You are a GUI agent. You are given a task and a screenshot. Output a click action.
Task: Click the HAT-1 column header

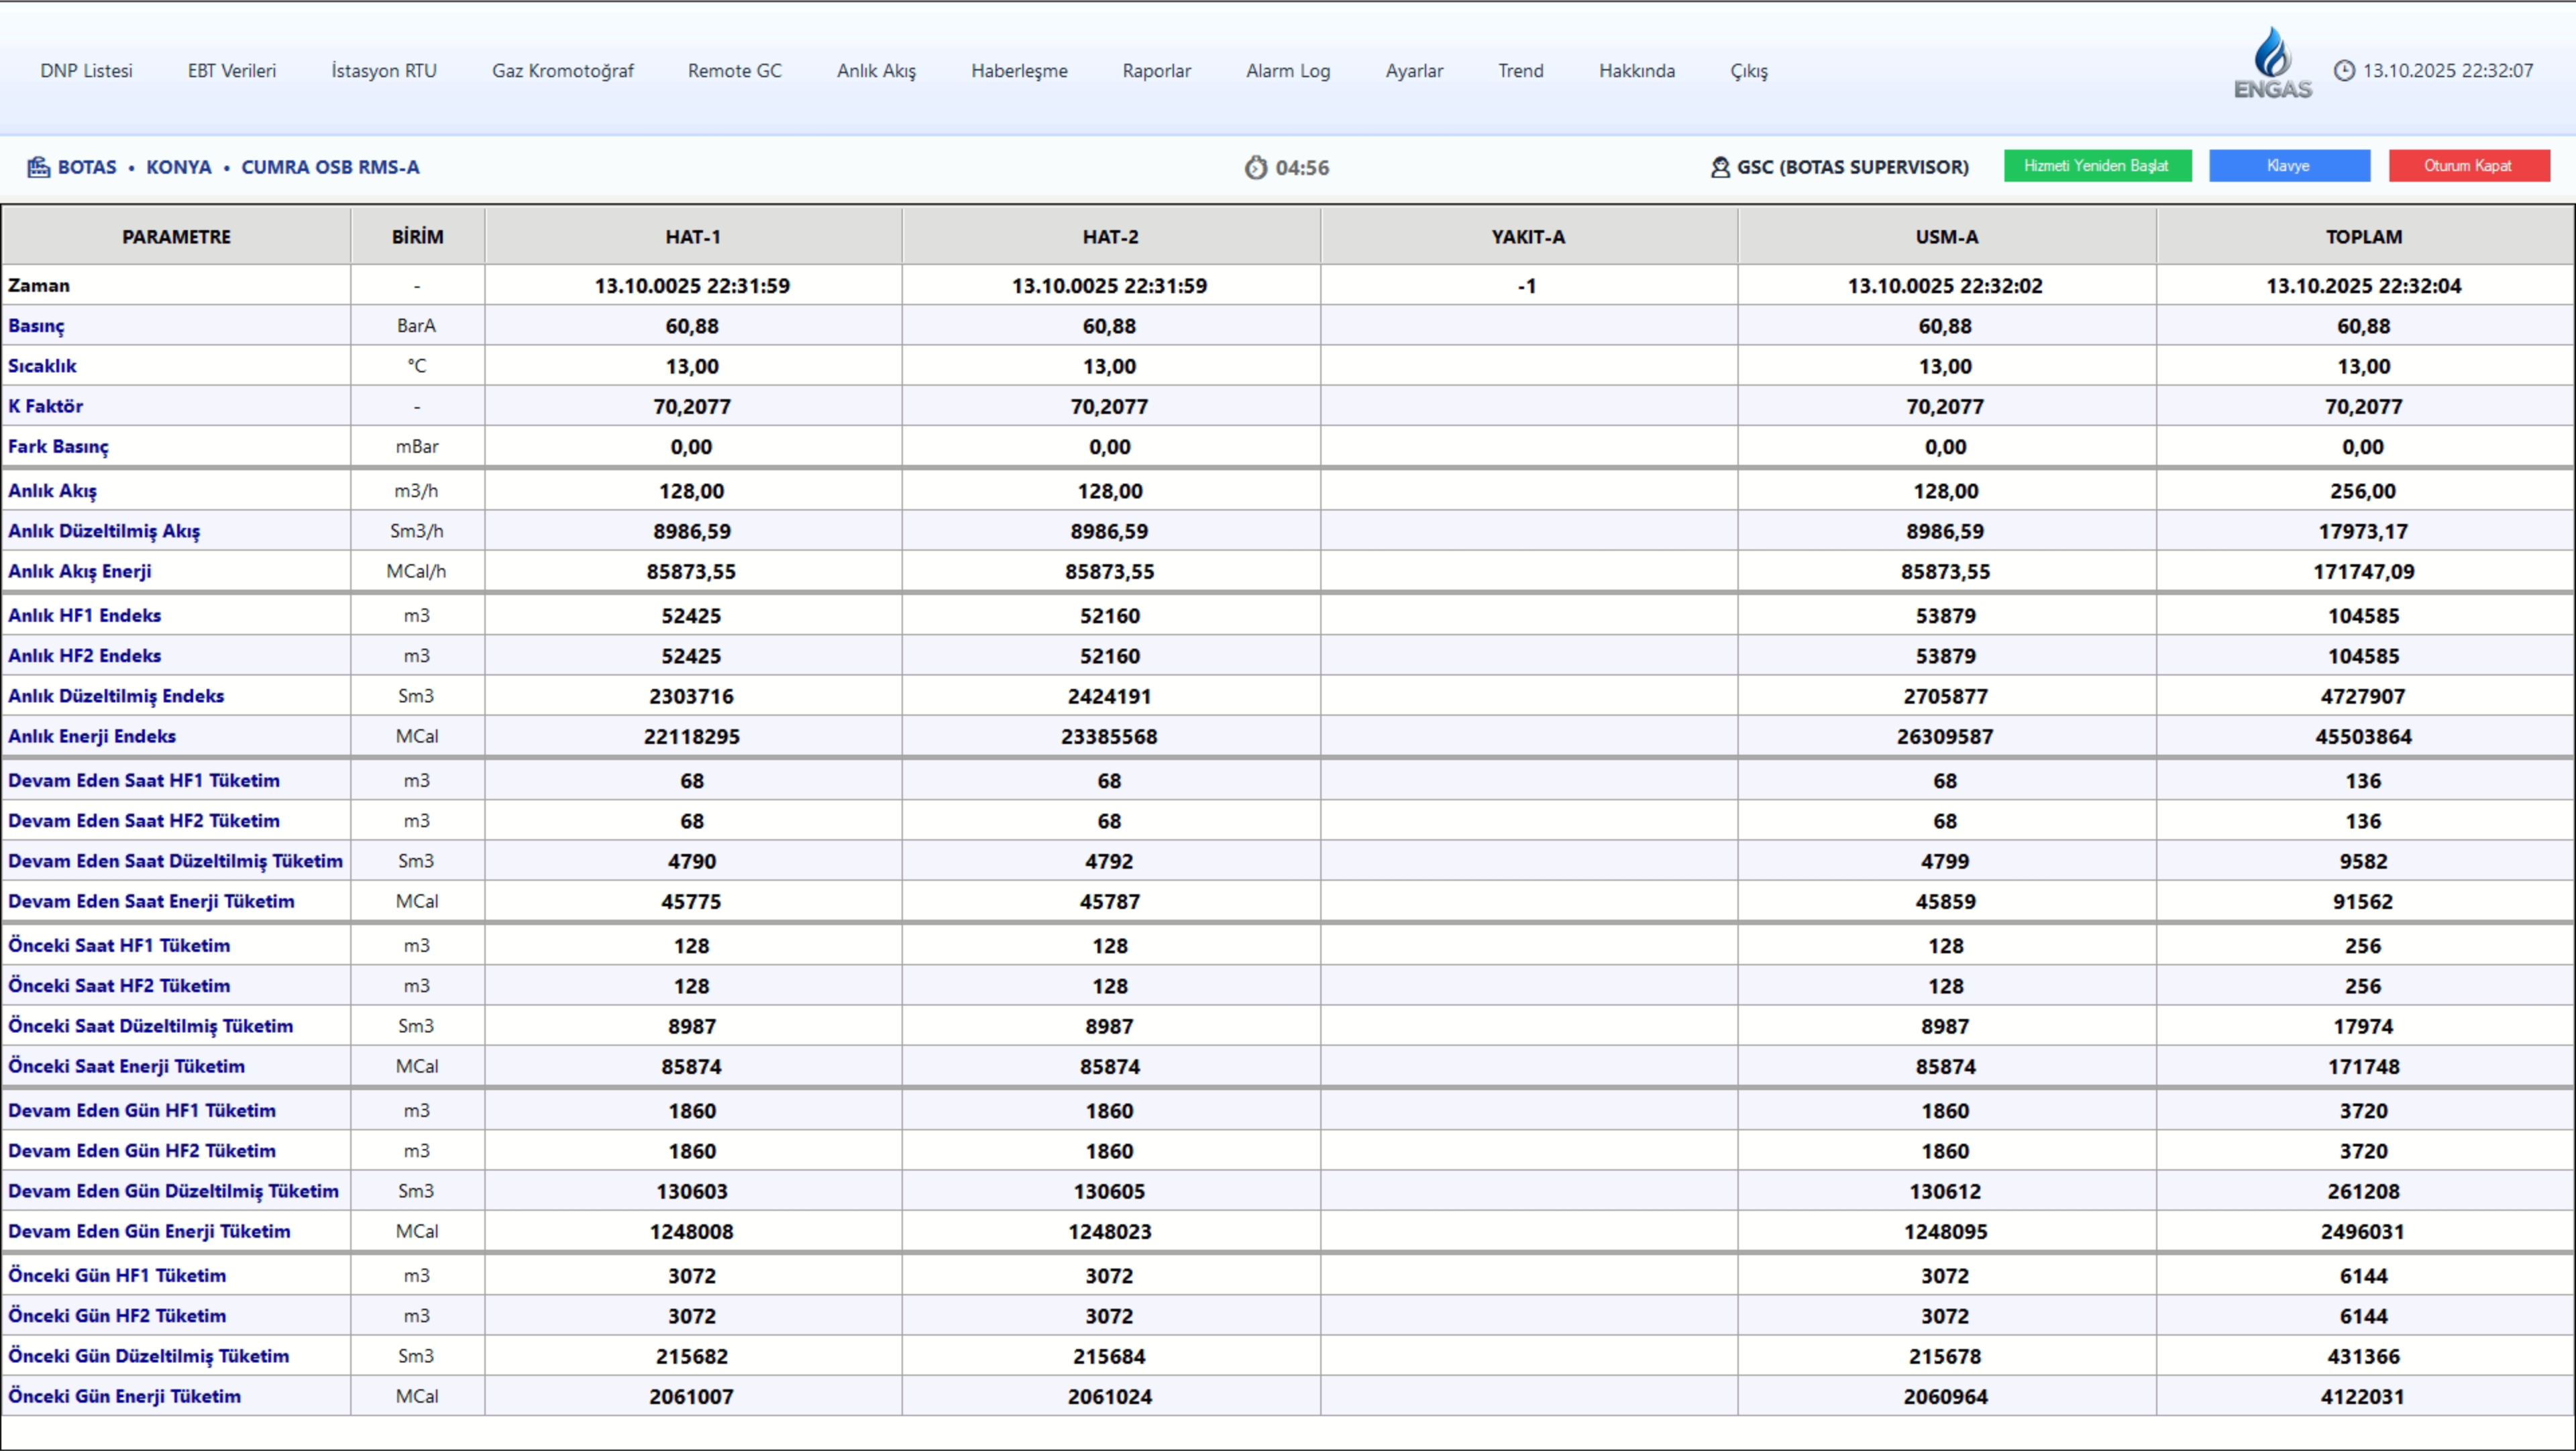pyautogui.click(x=693, y=237)
